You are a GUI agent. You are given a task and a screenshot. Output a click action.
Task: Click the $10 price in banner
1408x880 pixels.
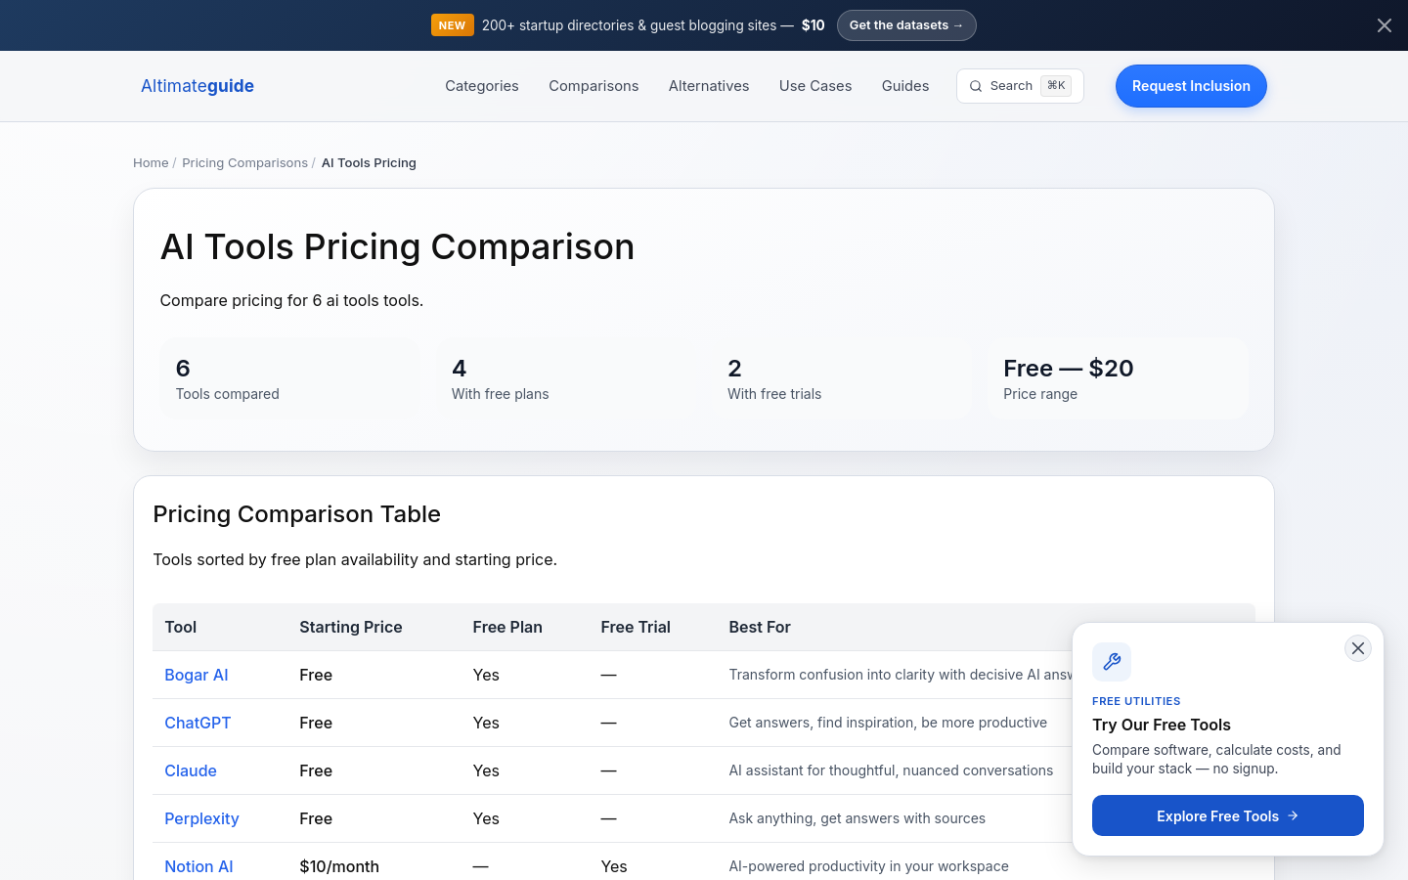pyautogui.click(x=814, y=25)
